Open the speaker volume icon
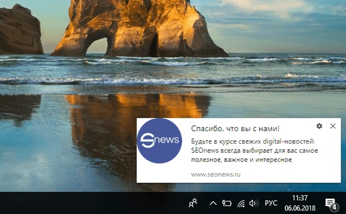 [254, 203]
